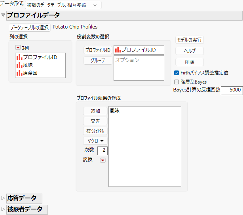Click the 枝分かれ button

(95, 131)
